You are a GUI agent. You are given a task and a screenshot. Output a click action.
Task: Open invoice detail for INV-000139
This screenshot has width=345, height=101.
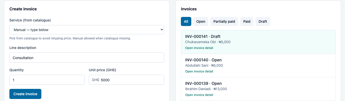tap(199, 95)
